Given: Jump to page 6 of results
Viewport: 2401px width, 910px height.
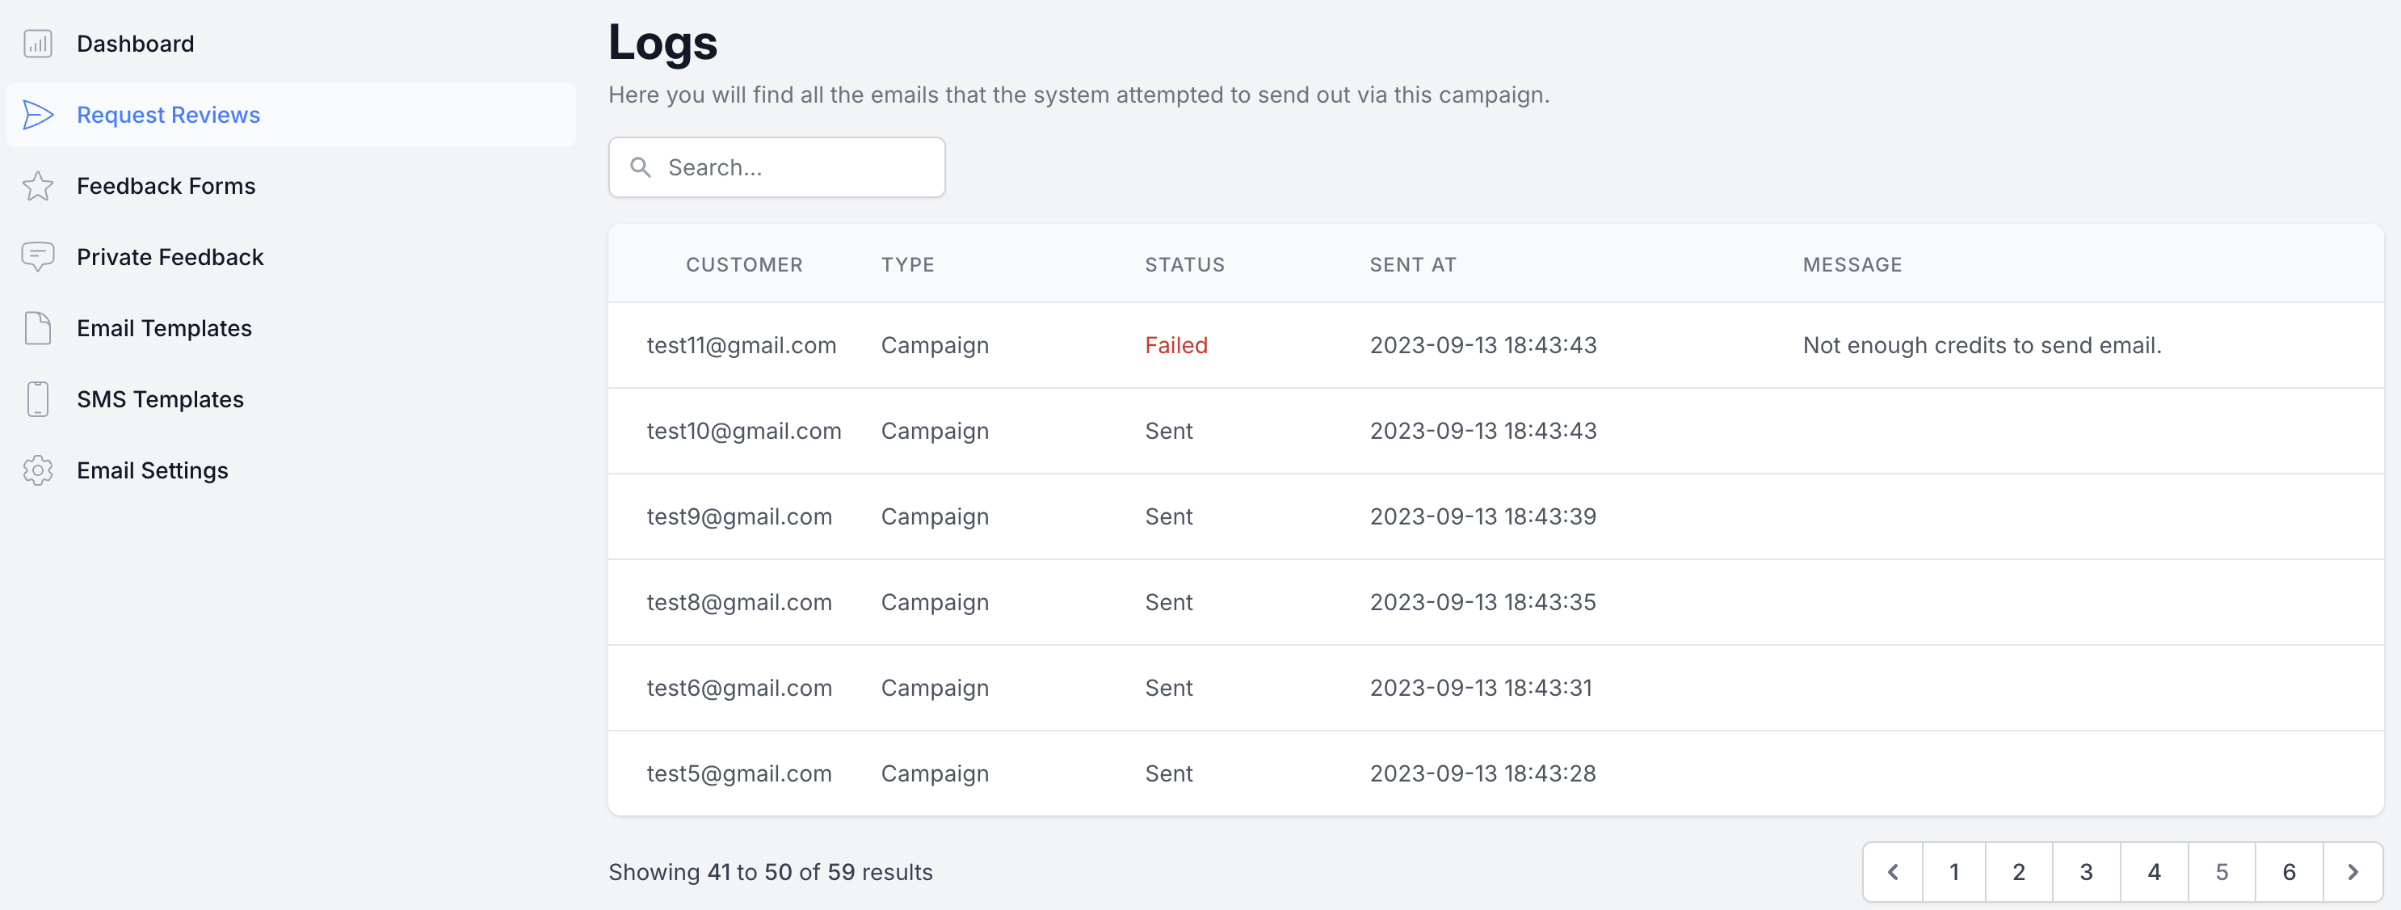Looking at the screenshot, I should click(x=2288, y=872).
